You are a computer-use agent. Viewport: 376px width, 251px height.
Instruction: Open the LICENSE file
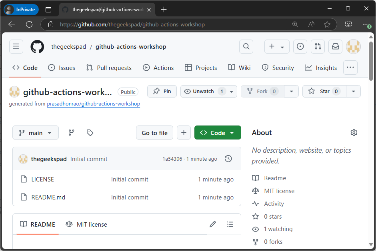43,179
